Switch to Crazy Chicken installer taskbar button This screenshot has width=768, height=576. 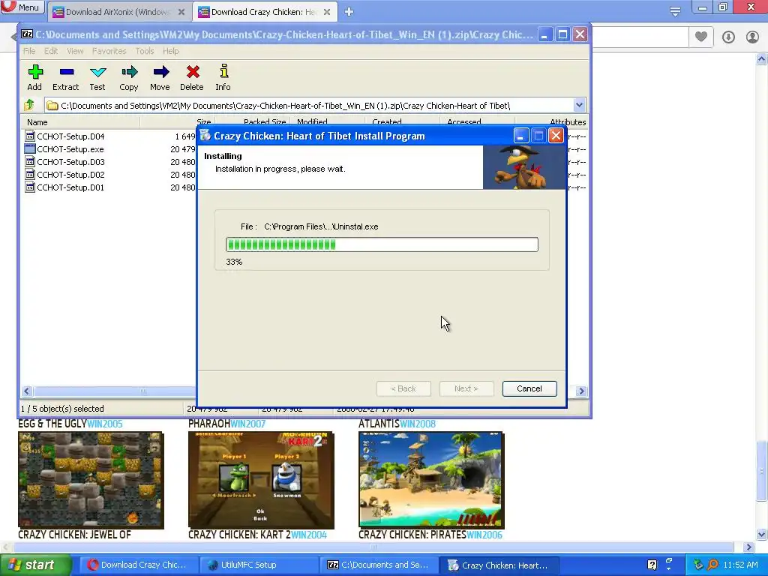click(x=498, y=565)
